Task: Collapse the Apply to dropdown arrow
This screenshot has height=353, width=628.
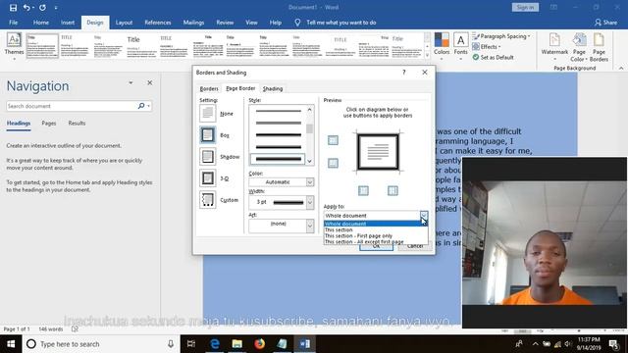Action: [x=423, y=216]
